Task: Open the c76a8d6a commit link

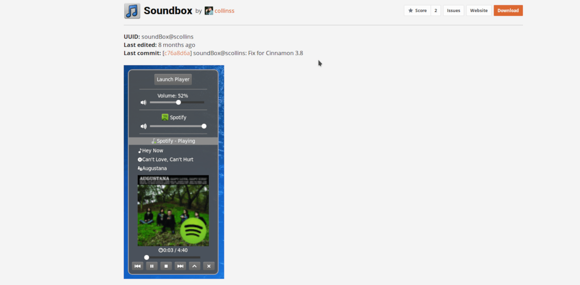Action: tap(177, 53)
